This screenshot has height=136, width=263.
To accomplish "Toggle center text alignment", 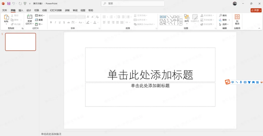I will [x=109, y=22].
